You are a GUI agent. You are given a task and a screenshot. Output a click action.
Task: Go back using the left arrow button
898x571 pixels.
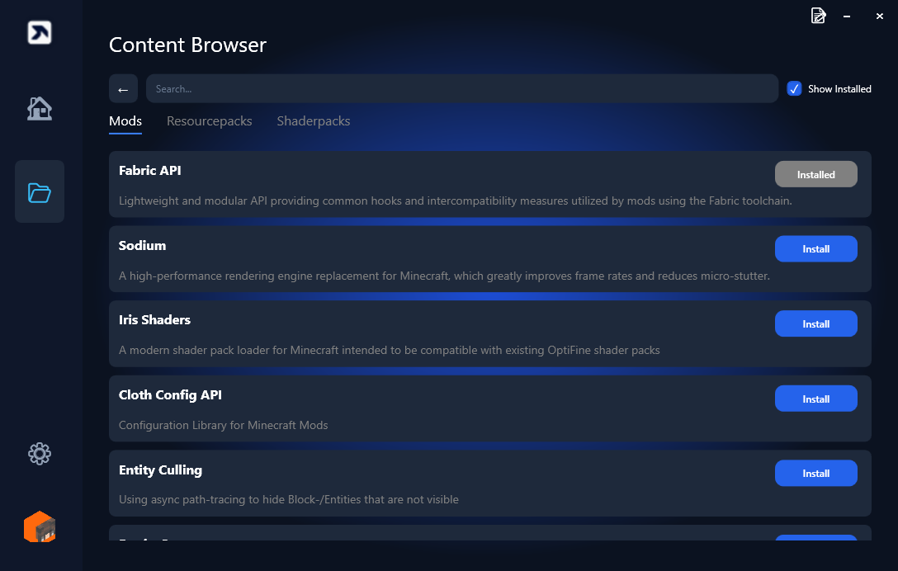123,89
